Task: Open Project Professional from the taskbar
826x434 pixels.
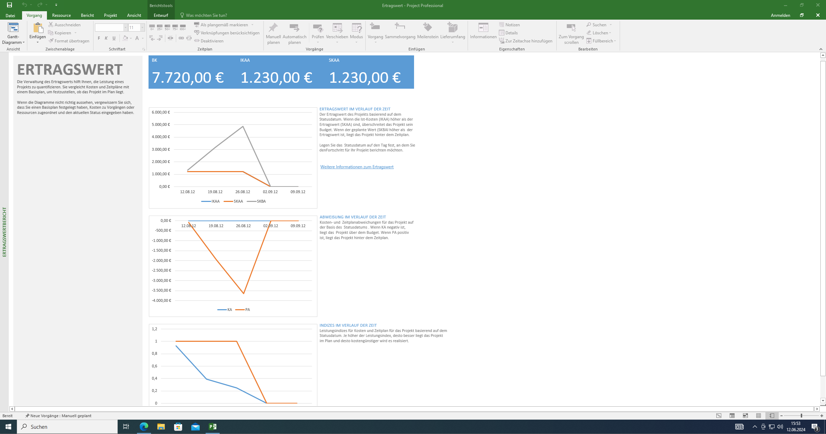Action: [x=213, y=427]
